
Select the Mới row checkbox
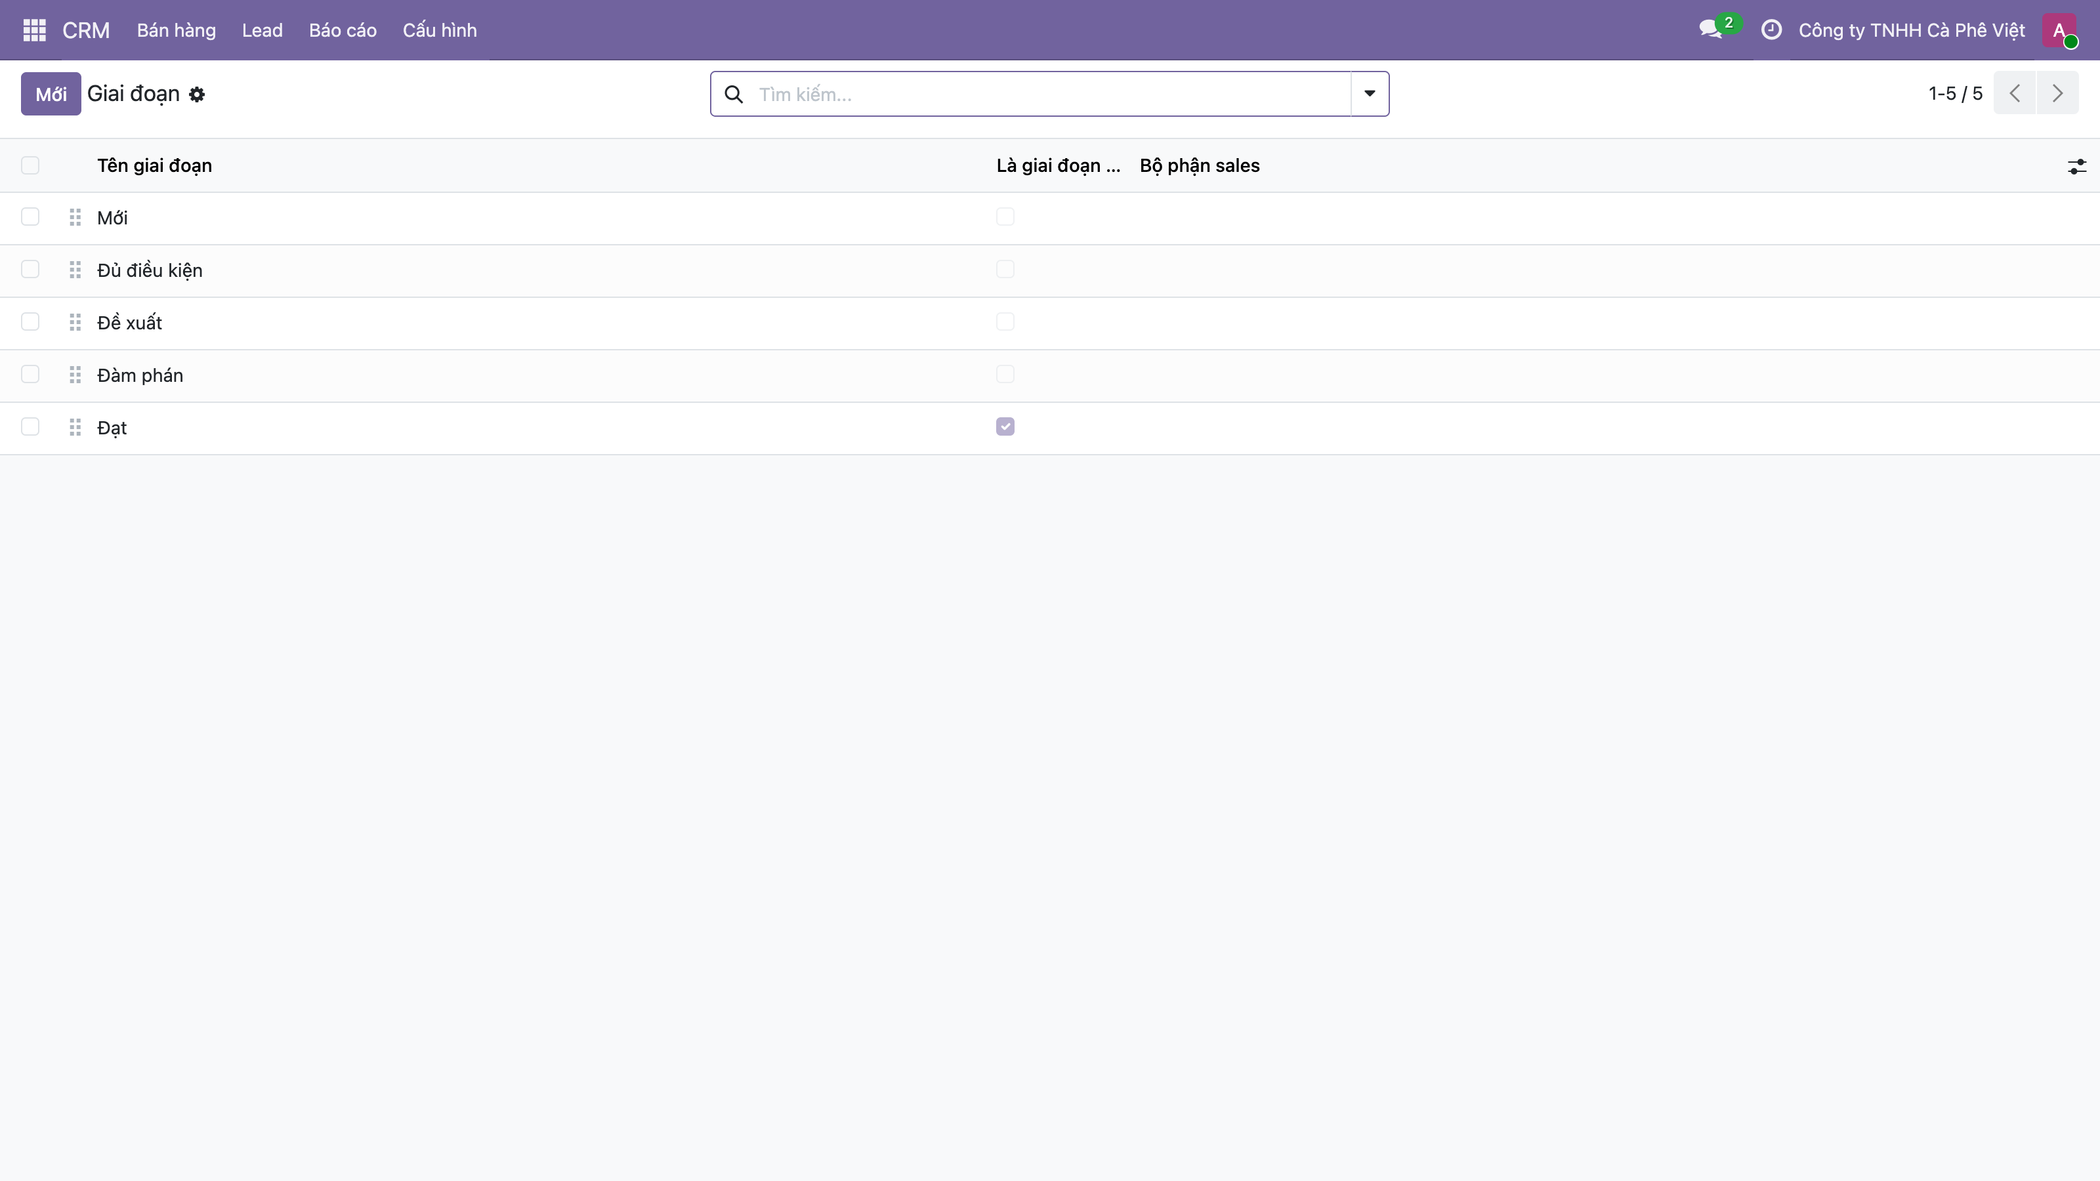(x=30, y=217)
